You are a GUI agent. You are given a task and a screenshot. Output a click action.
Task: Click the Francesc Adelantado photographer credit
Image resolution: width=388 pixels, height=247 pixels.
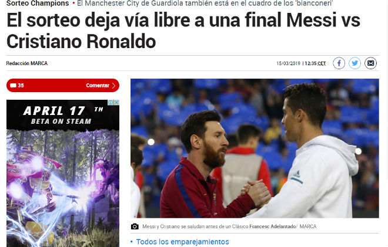tap(273, 226)
